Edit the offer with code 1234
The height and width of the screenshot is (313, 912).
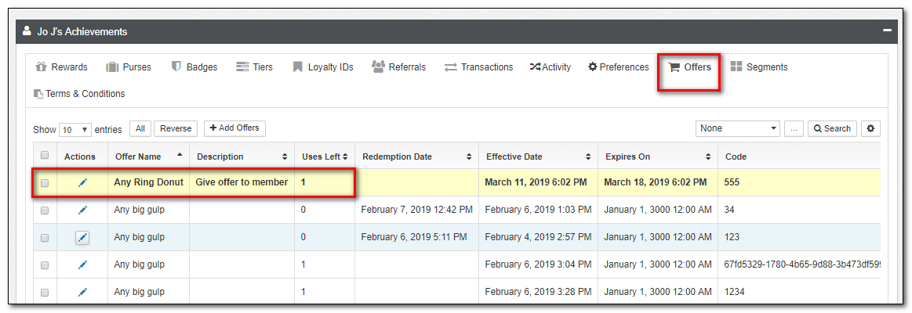pyautogui.click(x=82, y=292)
